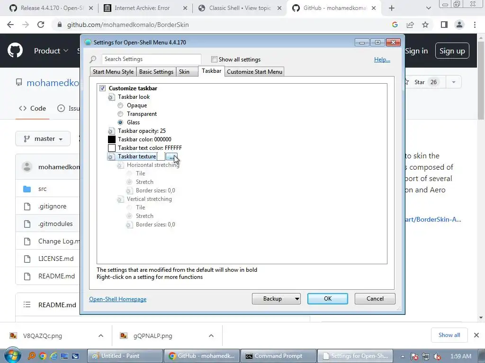This screenshot has width=485, height=363.
Task: Click the gear icon beside Taskbar look
Action: (x=111, y=97)
